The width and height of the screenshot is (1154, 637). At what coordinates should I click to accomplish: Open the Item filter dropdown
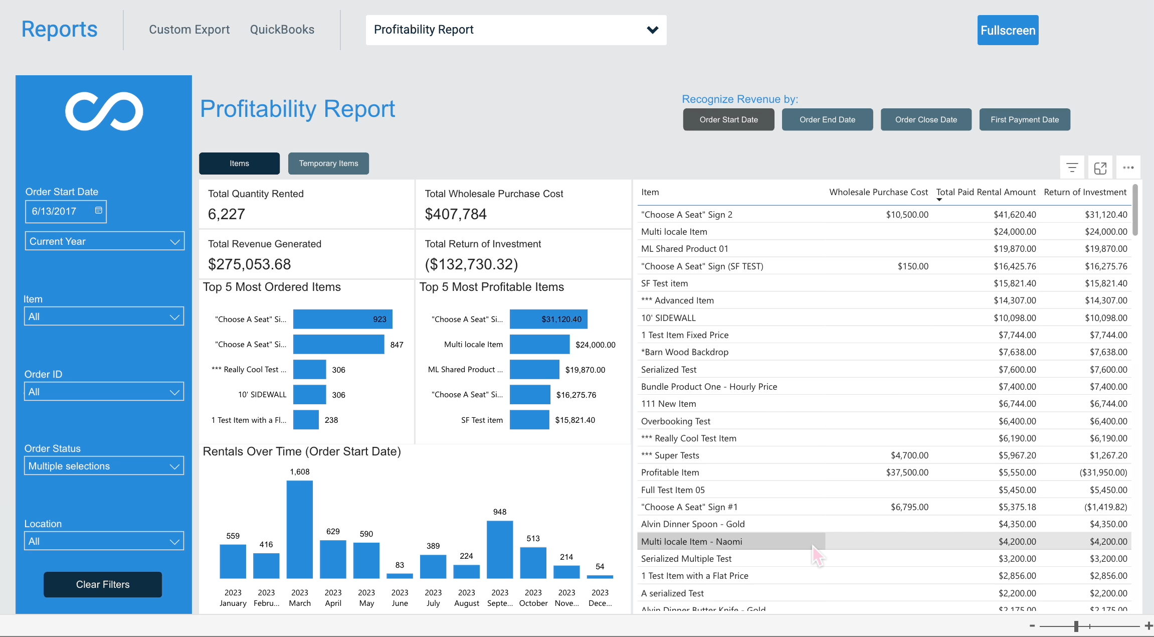click(x=104, y=316)
